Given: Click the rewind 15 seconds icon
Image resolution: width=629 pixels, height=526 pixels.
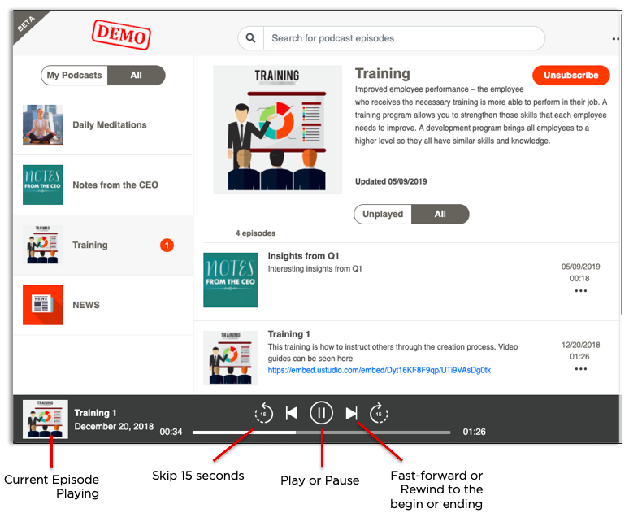Looking at the screenshot, I should pyautogui.click(x=263, y=413).
